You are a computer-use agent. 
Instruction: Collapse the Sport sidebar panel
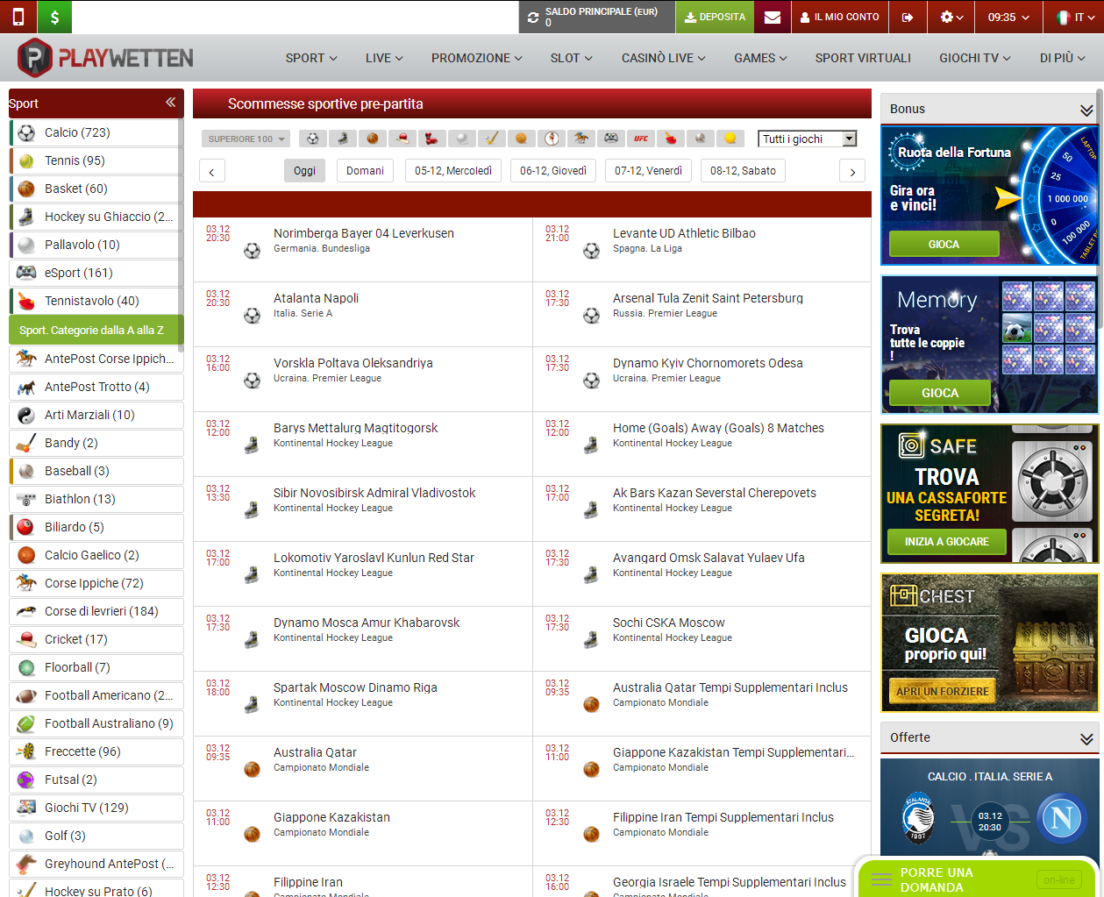[170, 103]
